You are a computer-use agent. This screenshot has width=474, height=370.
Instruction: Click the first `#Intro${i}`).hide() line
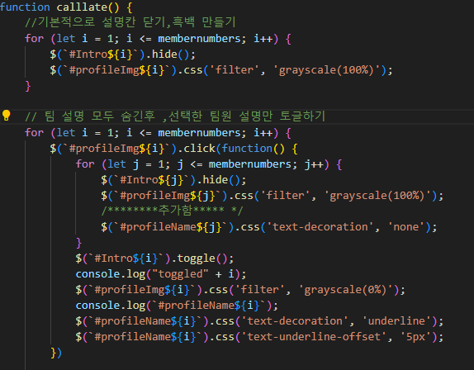coord(123,55)
